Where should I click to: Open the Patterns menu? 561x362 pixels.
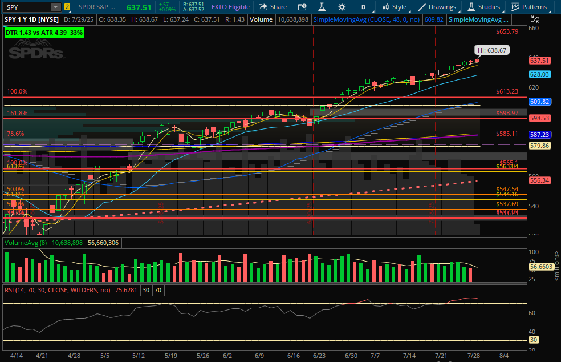coord(529,7)
